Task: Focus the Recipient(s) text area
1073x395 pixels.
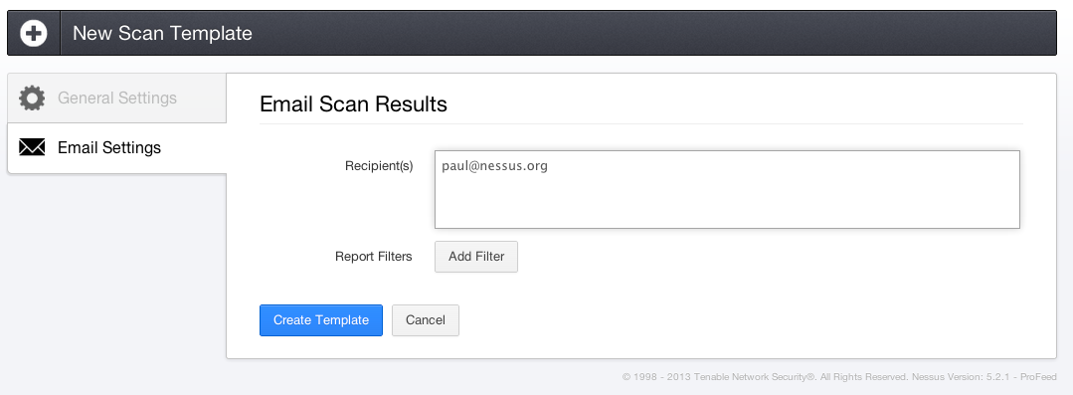Action: [x=727, y=190]
